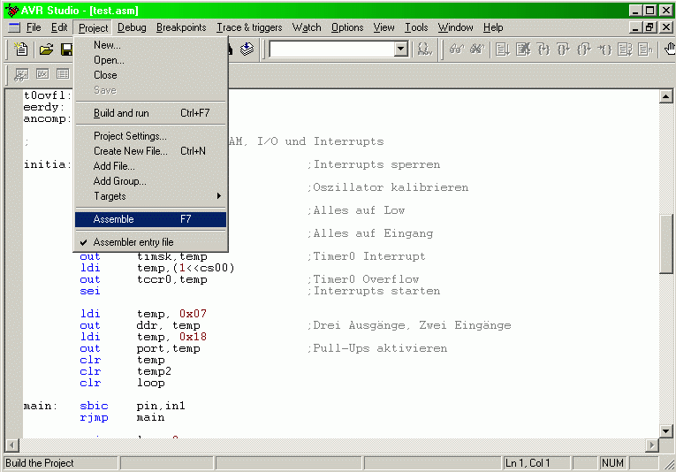Viewport: 676px width, 472px height.
Task: Click the step-over braces icon
Action: (564, 49)
